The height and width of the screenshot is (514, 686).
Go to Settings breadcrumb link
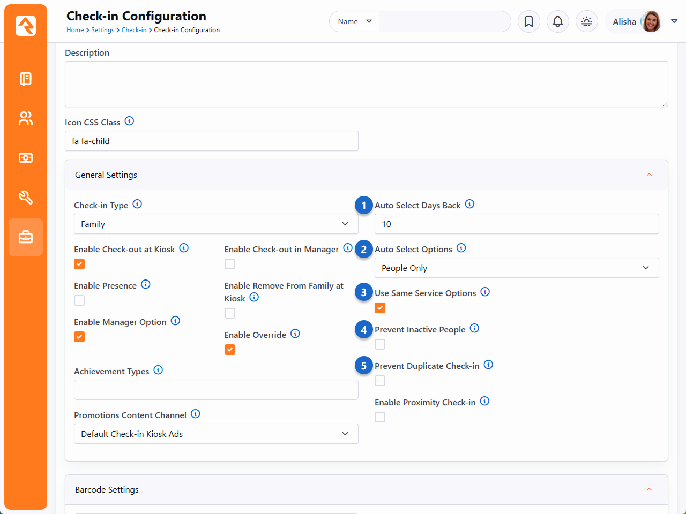point(102,30)
